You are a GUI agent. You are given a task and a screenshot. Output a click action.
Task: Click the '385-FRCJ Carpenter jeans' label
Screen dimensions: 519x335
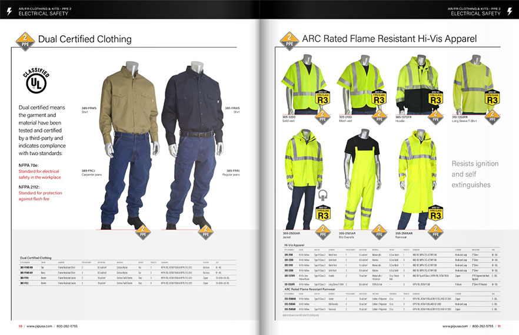click(x=92, y=173)
